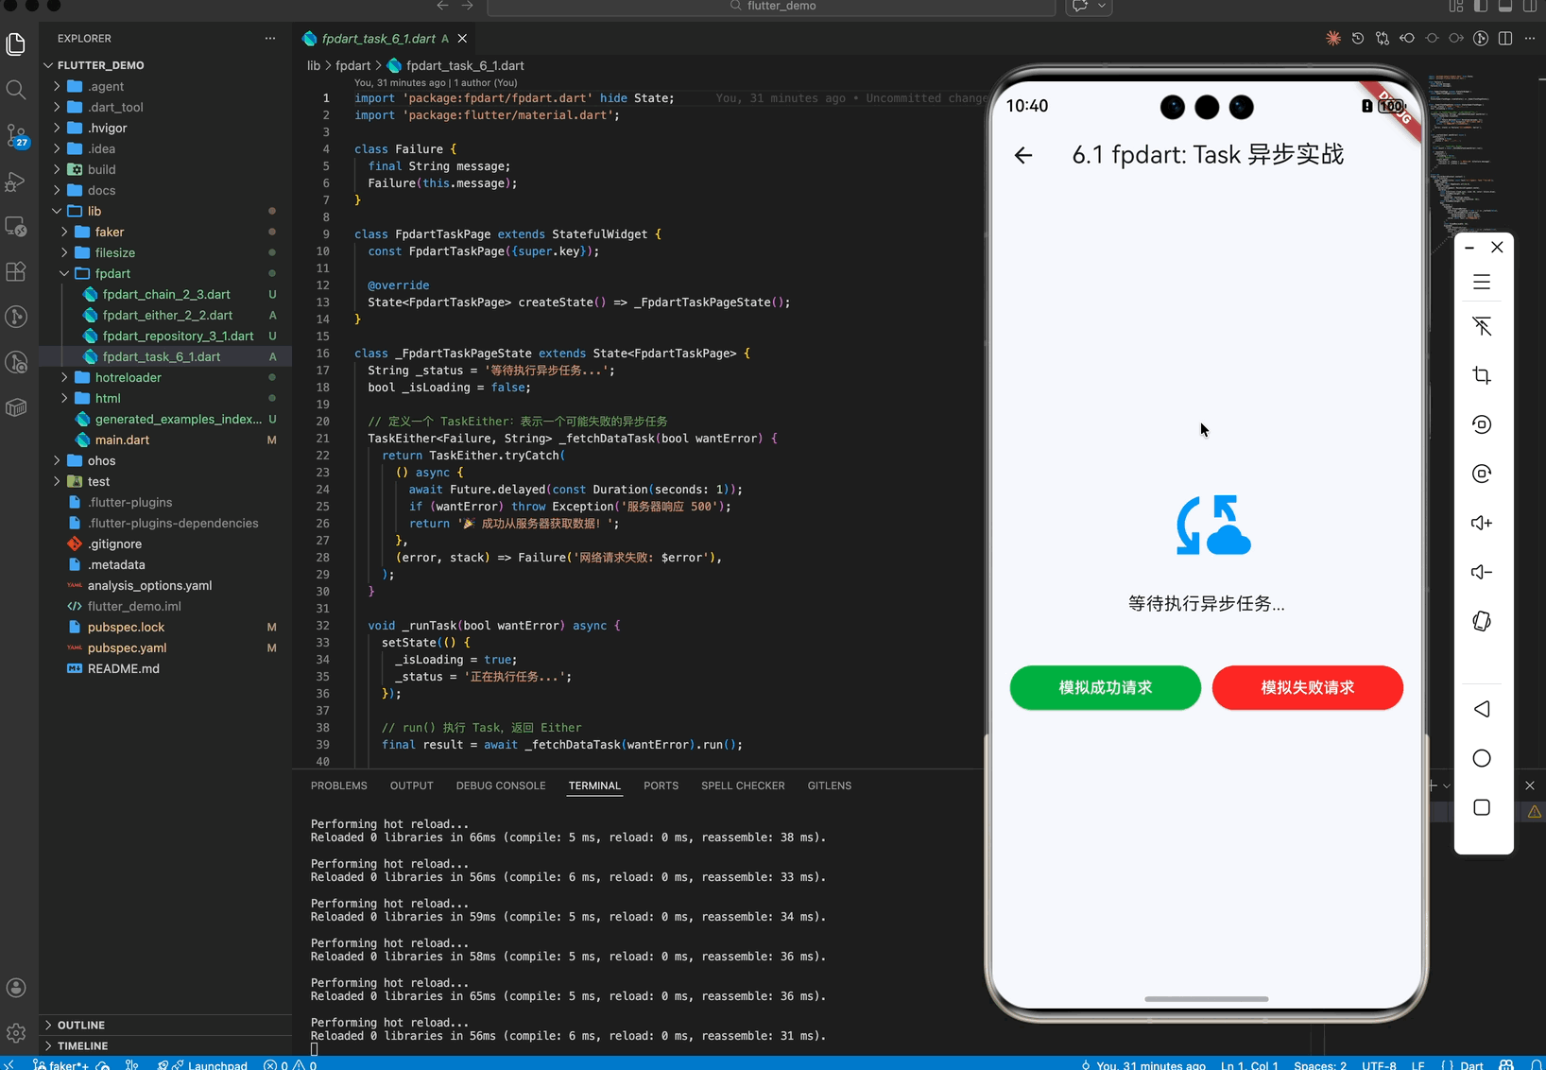Tap the emulator back triangle navigation button

[1482, 709]
